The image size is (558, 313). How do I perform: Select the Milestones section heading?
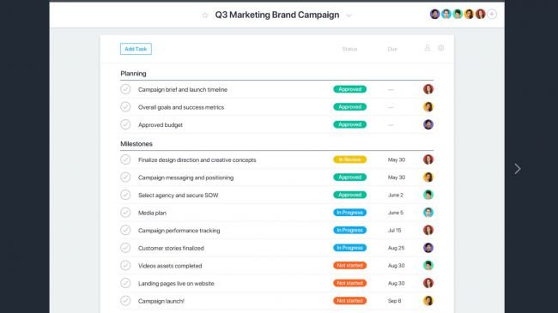[136, 144]
